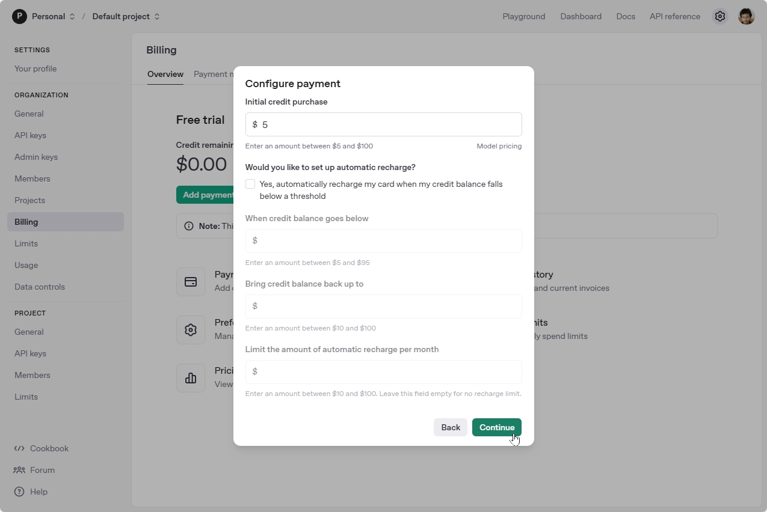The height and width of the screenshot is (512, 767).
Task: Open Playground from the top navigation
Action: (x=523, y=16)
